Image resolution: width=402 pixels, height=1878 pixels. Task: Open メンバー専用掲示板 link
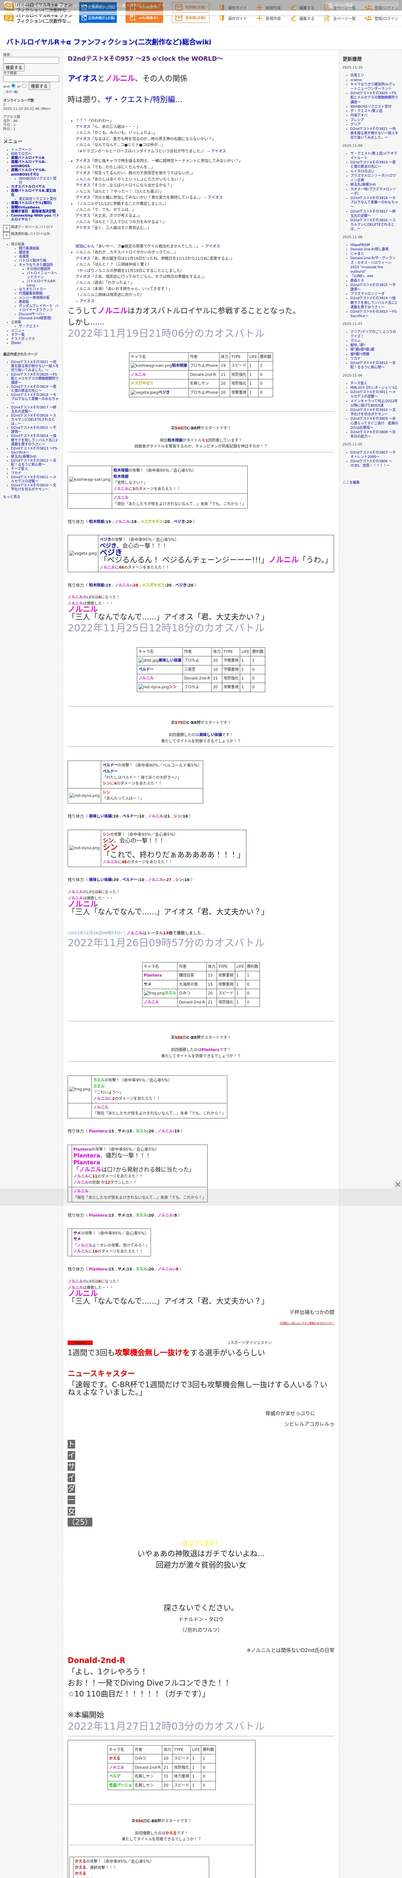(34, 297)
